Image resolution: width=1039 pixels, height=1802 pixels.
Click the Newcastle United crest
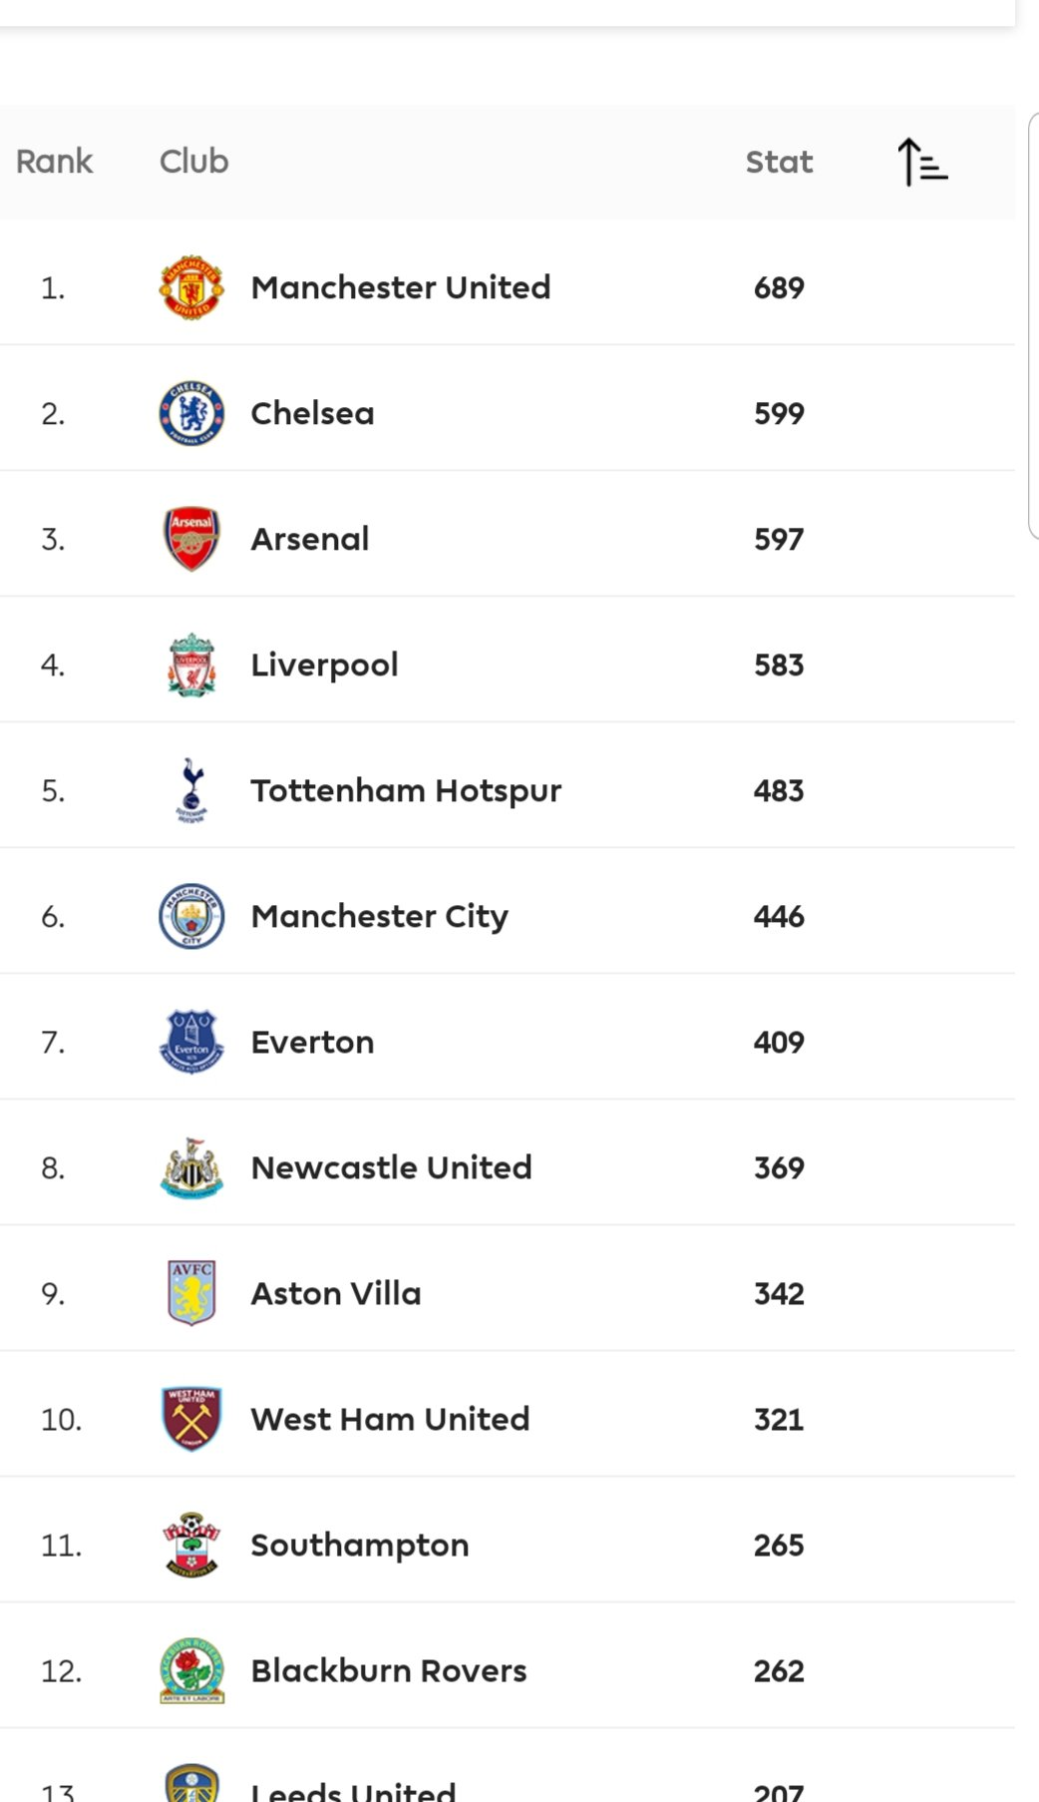tap(191, 1167)
